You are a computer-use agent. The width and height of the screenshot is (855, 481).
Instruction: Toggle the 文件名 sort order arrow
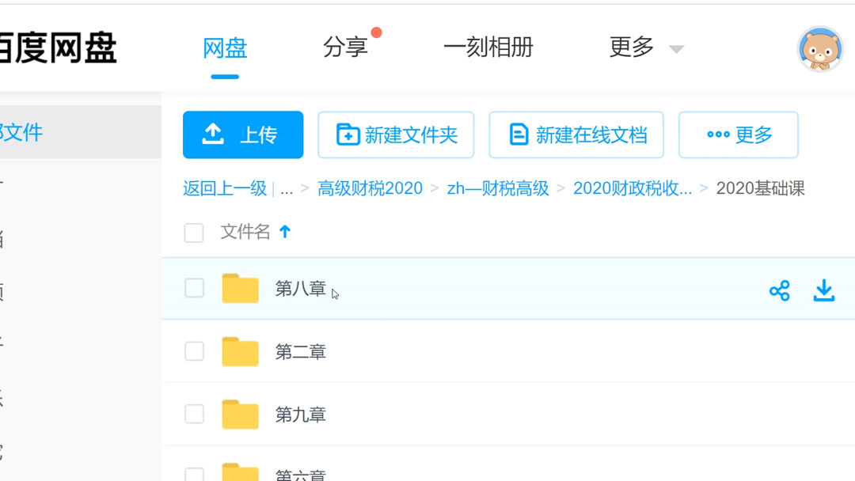point(285,232)
